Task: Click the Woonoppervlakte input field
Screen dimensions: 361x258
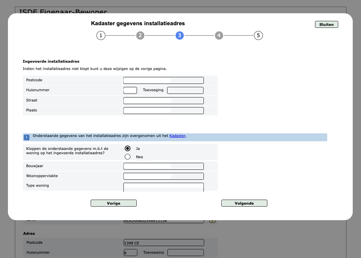Action: (x=163, y=176)
